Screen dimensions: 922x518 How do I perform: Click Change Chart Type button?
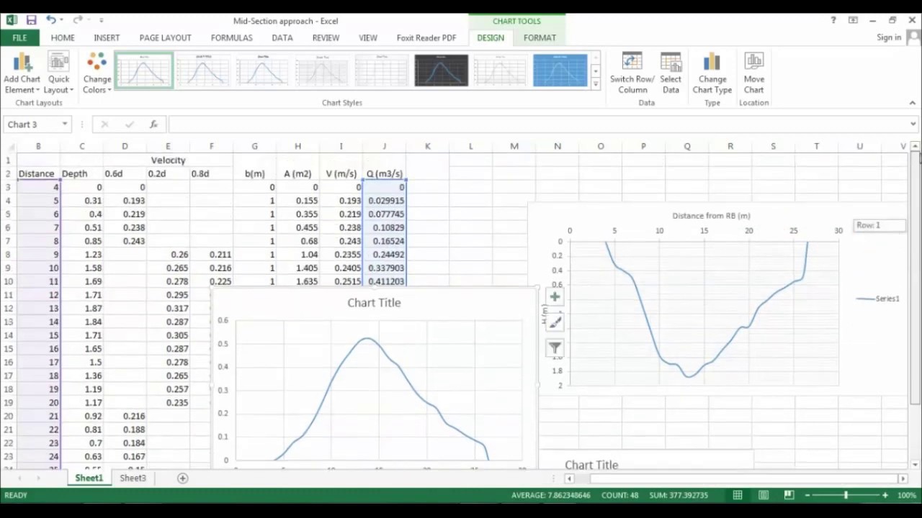click(712, 73)
